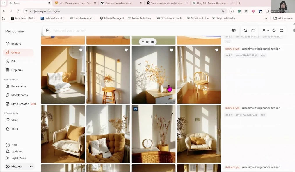Toggle the lightning bolt fast mode icon
The width and height of the screenshot is (295, 172).
pyautogui.click(x=274, y=31)
